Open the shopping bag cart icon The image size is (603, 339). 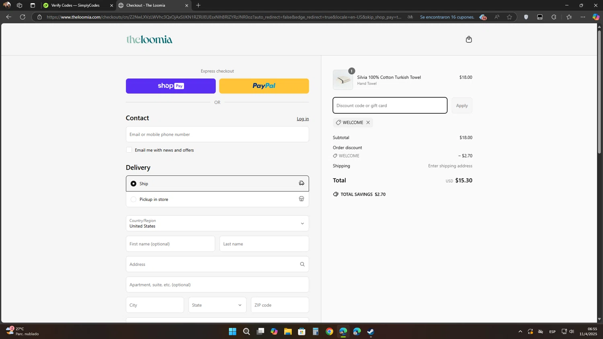pos(469,39)
